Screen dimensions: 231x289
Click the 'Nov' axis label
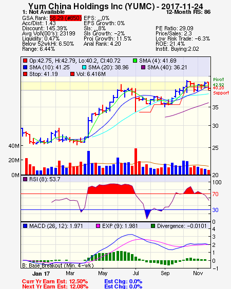click(x=198, y=273)
